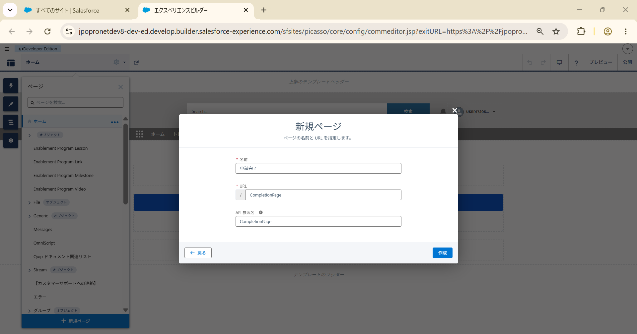Click the 作成 button
637x334 pixels.
443,253
